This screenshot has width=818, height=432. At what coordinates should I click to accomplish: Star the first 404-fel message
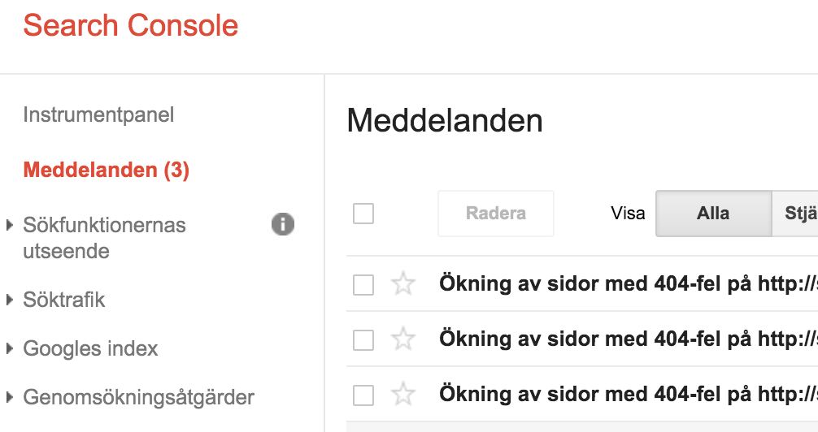pos(403,284)
